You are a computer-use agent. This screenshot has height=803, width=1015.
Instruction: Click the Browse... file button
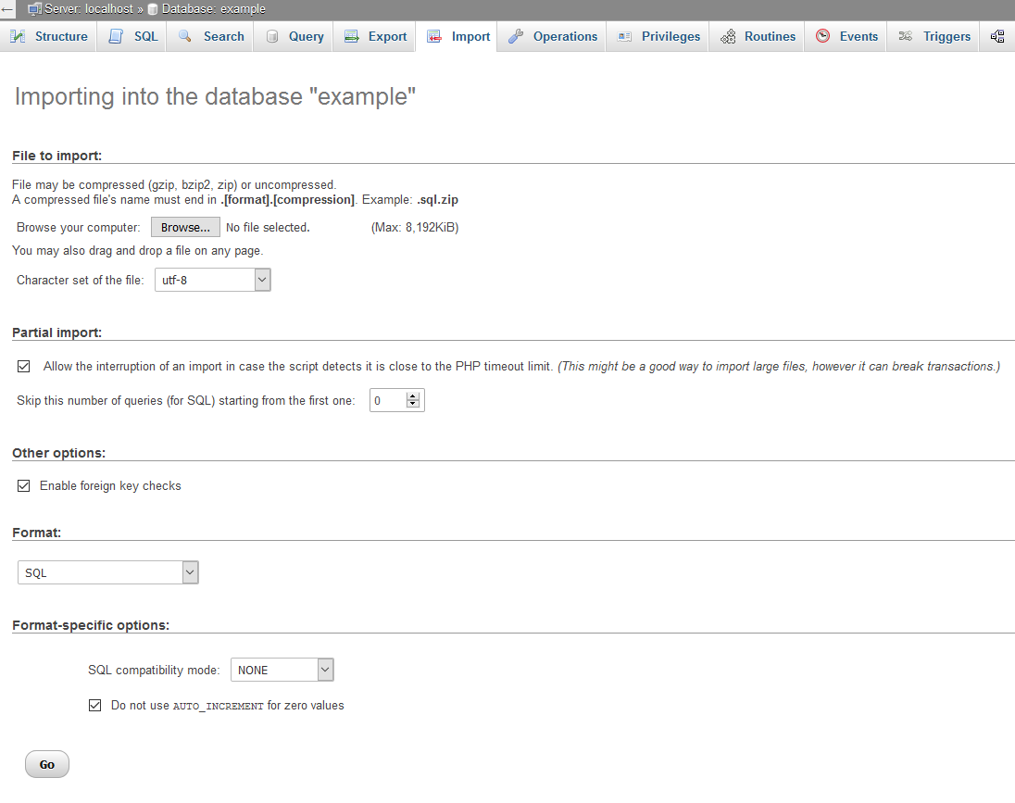pyautogui.click(x=185, y=227)
